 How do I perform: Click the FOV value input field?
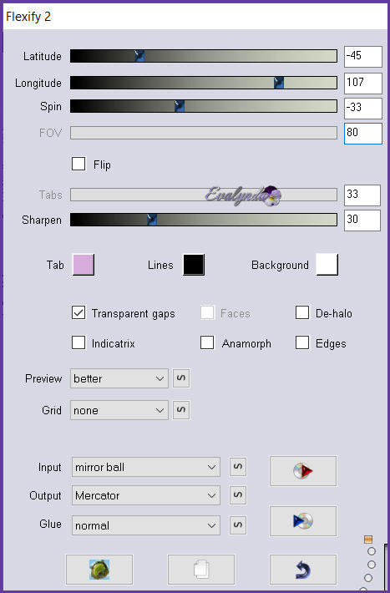362,133
